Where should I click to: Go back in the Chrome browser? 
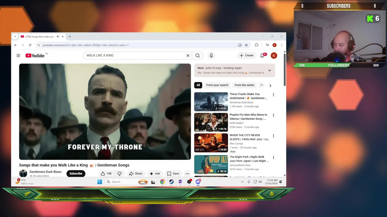pos(15,45)
